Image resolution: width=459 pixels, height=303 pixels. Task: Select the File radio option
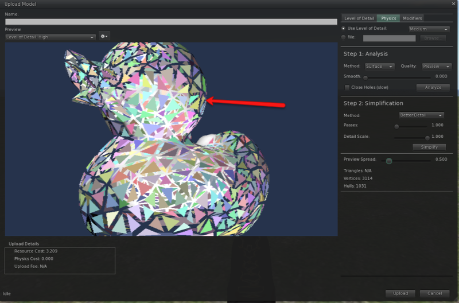click(x=344, y=37)
